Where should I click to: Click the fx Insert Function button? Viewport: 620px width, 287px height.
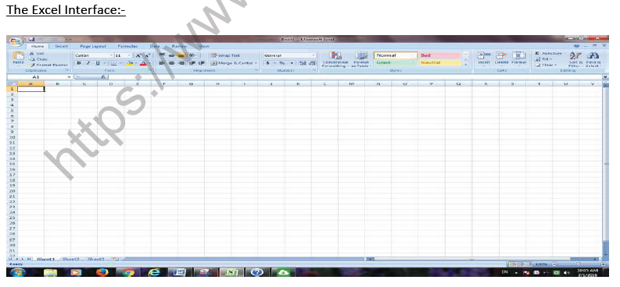tap(104, 77)
